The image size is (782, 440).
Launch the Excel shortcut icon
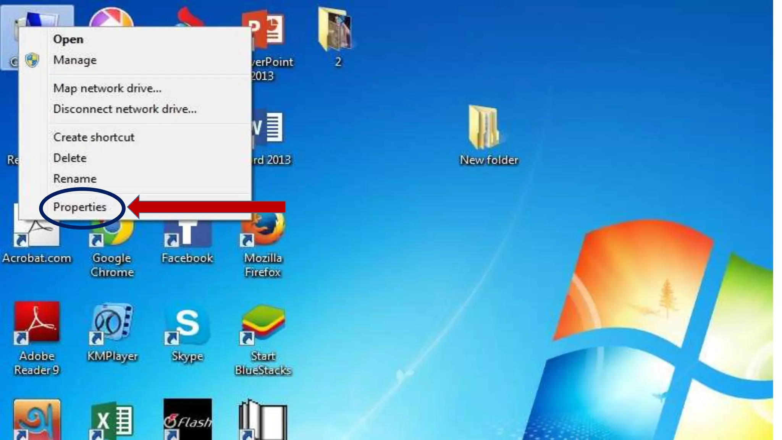coord(112,420)
